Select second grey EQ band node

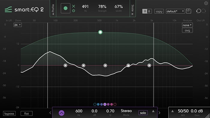point(83,65)
